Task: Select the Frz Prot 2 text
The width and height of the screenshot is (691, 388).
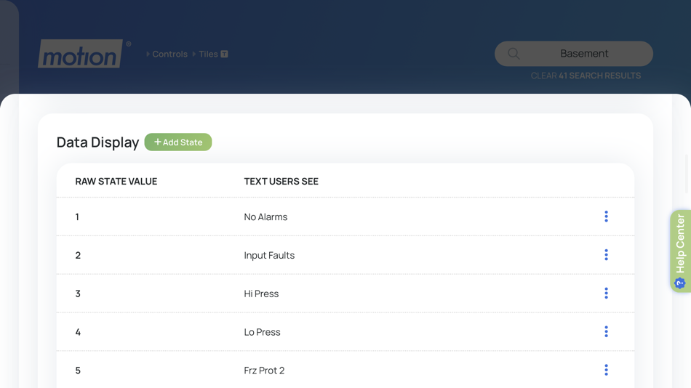Action: [x=265, y=371]
